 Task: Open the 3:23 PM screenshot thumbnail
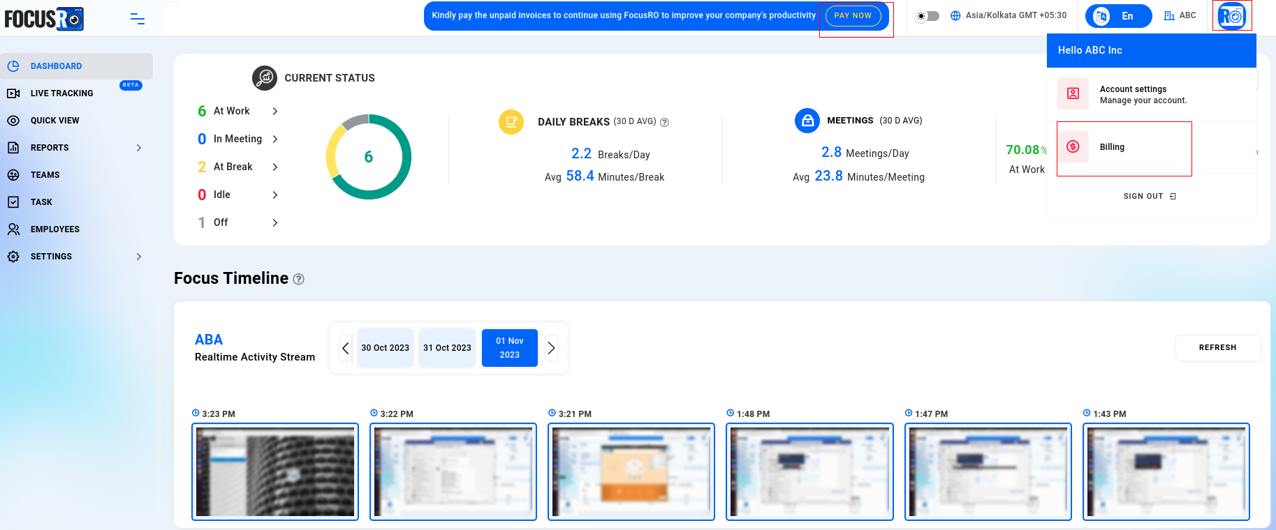click(275, 472)
